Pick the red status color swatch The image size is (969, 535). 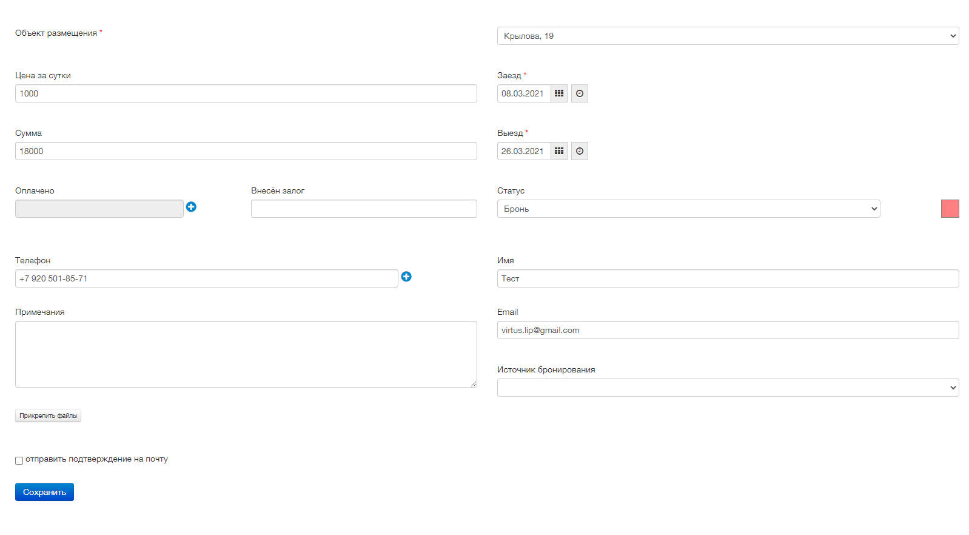[950, 209]
